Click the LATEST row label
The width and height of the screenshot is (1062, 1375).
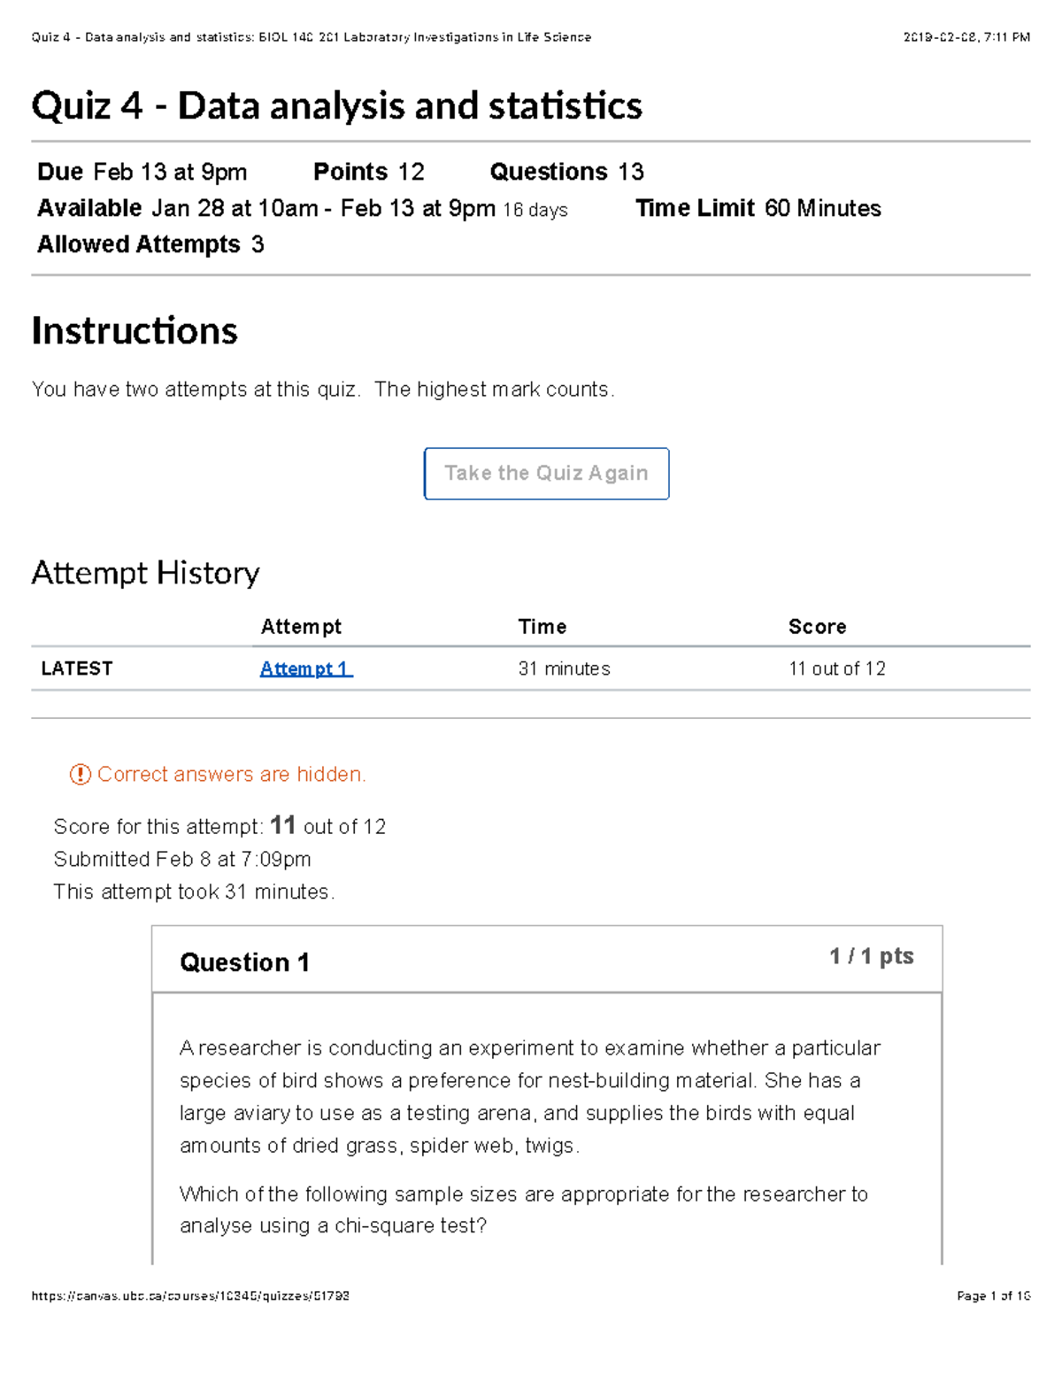point(77,668)
